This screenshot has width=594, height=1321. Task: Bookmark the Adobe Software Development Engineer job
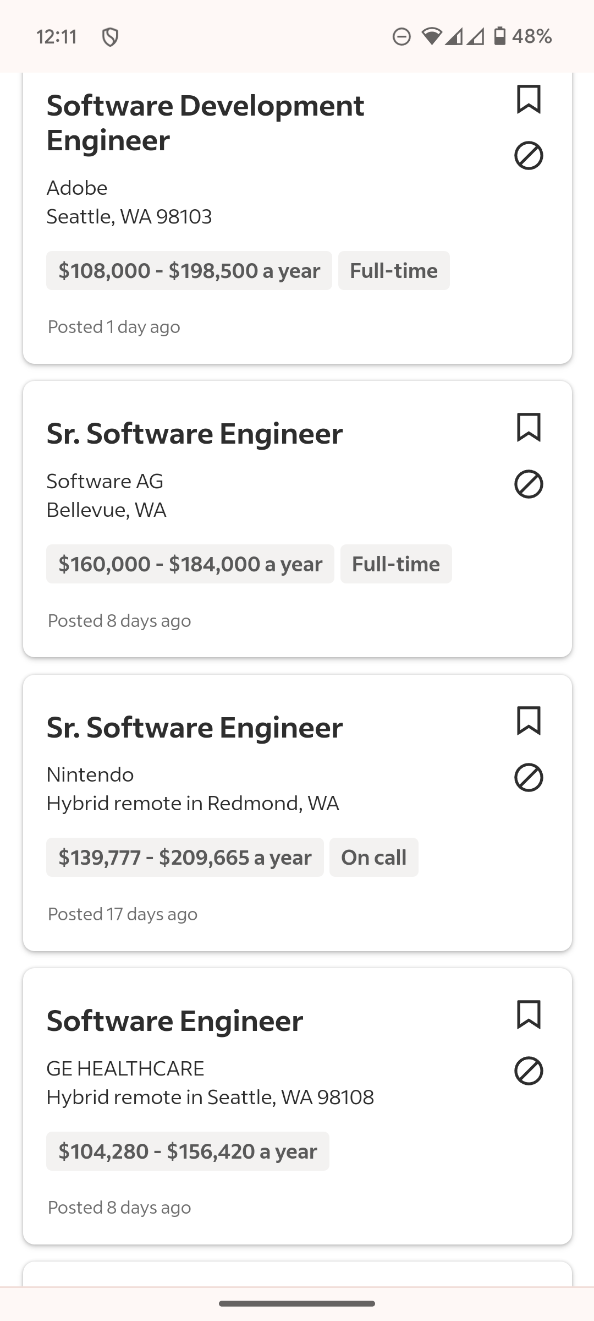pos(529,100)
